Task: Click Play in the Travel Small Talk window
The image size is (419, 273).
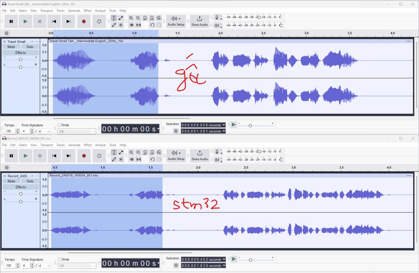Action: click(26, 21)
